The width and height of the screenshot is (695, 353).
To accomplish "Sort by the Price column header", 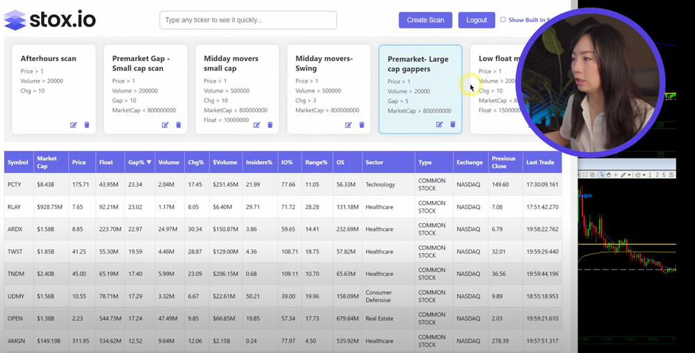I will point(82,162).
